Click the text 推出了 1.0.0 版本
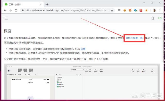Image resolution: width=165 pixels, height=101 pixels. pyautogui.click(x=98, y=59)
